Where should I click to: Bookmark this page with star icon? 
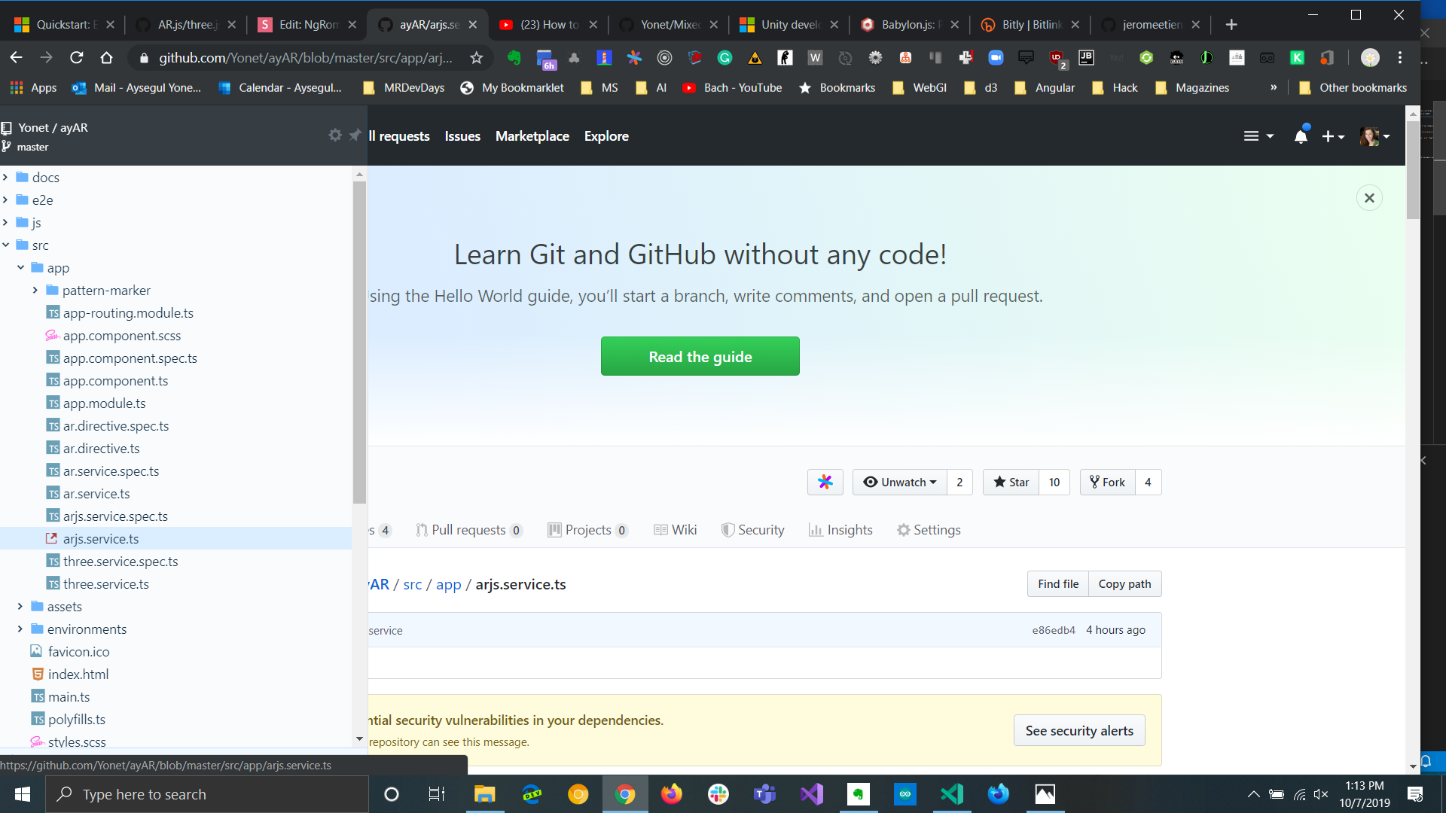point(476,58)
